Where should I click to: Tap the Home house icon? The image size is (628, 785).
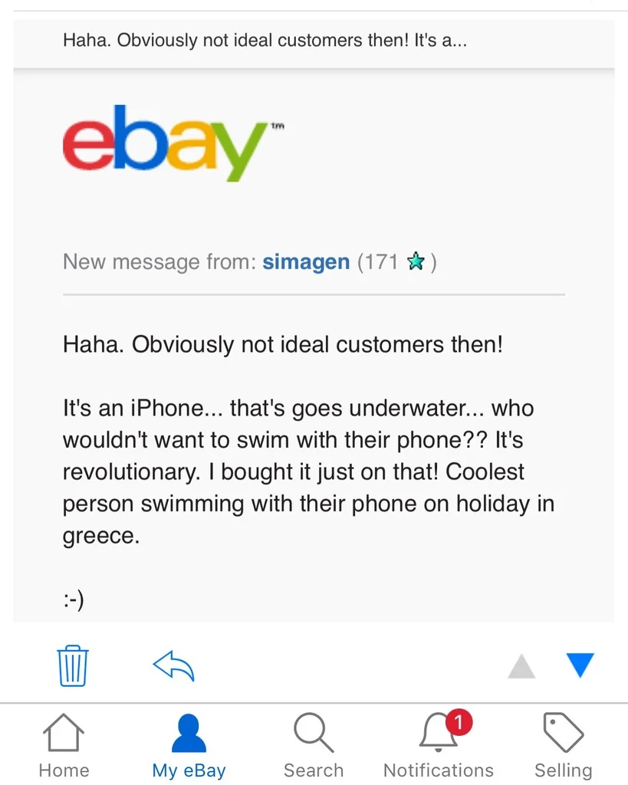click(64, 732)
